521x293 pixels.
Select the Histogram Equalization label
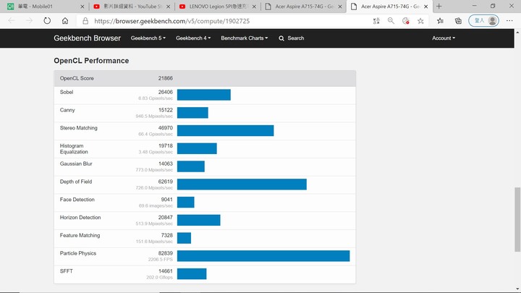pos(74,149)
